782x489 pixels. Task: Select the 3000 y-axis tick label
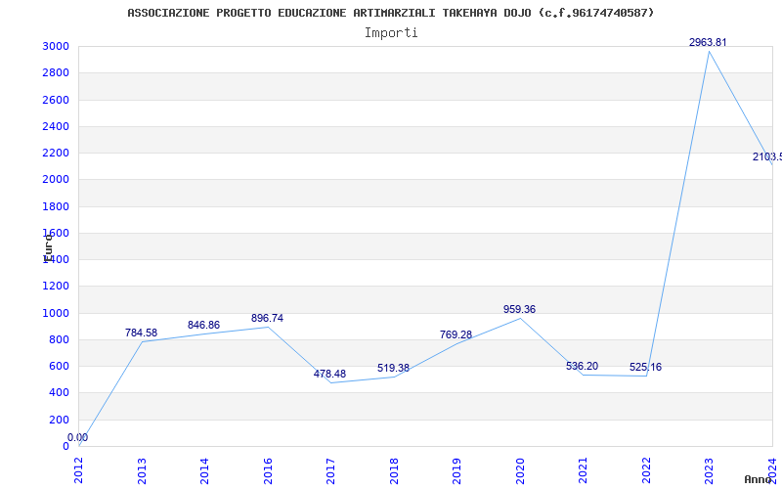coord(56,47)
